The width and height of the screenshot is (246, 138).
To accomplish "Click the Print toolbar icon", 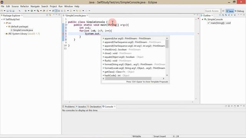I will point(13,11).
